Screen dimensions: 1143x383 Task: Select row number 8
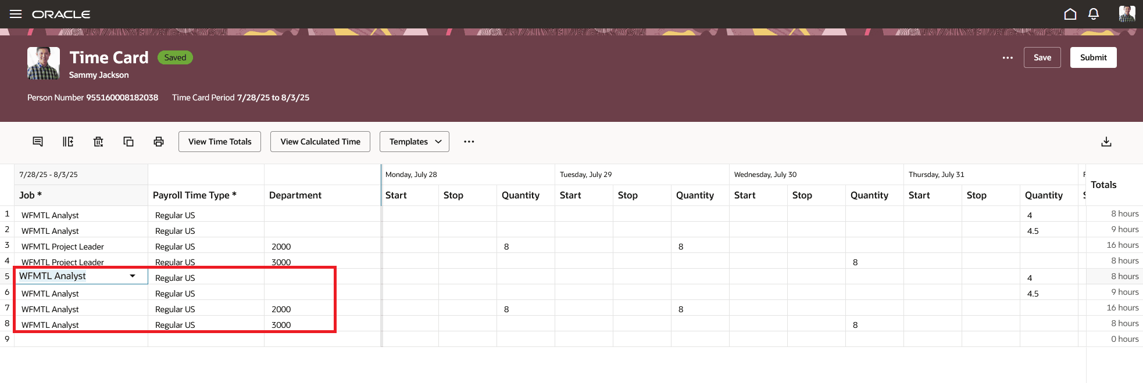pyautogui.click(x=7, y=323)
